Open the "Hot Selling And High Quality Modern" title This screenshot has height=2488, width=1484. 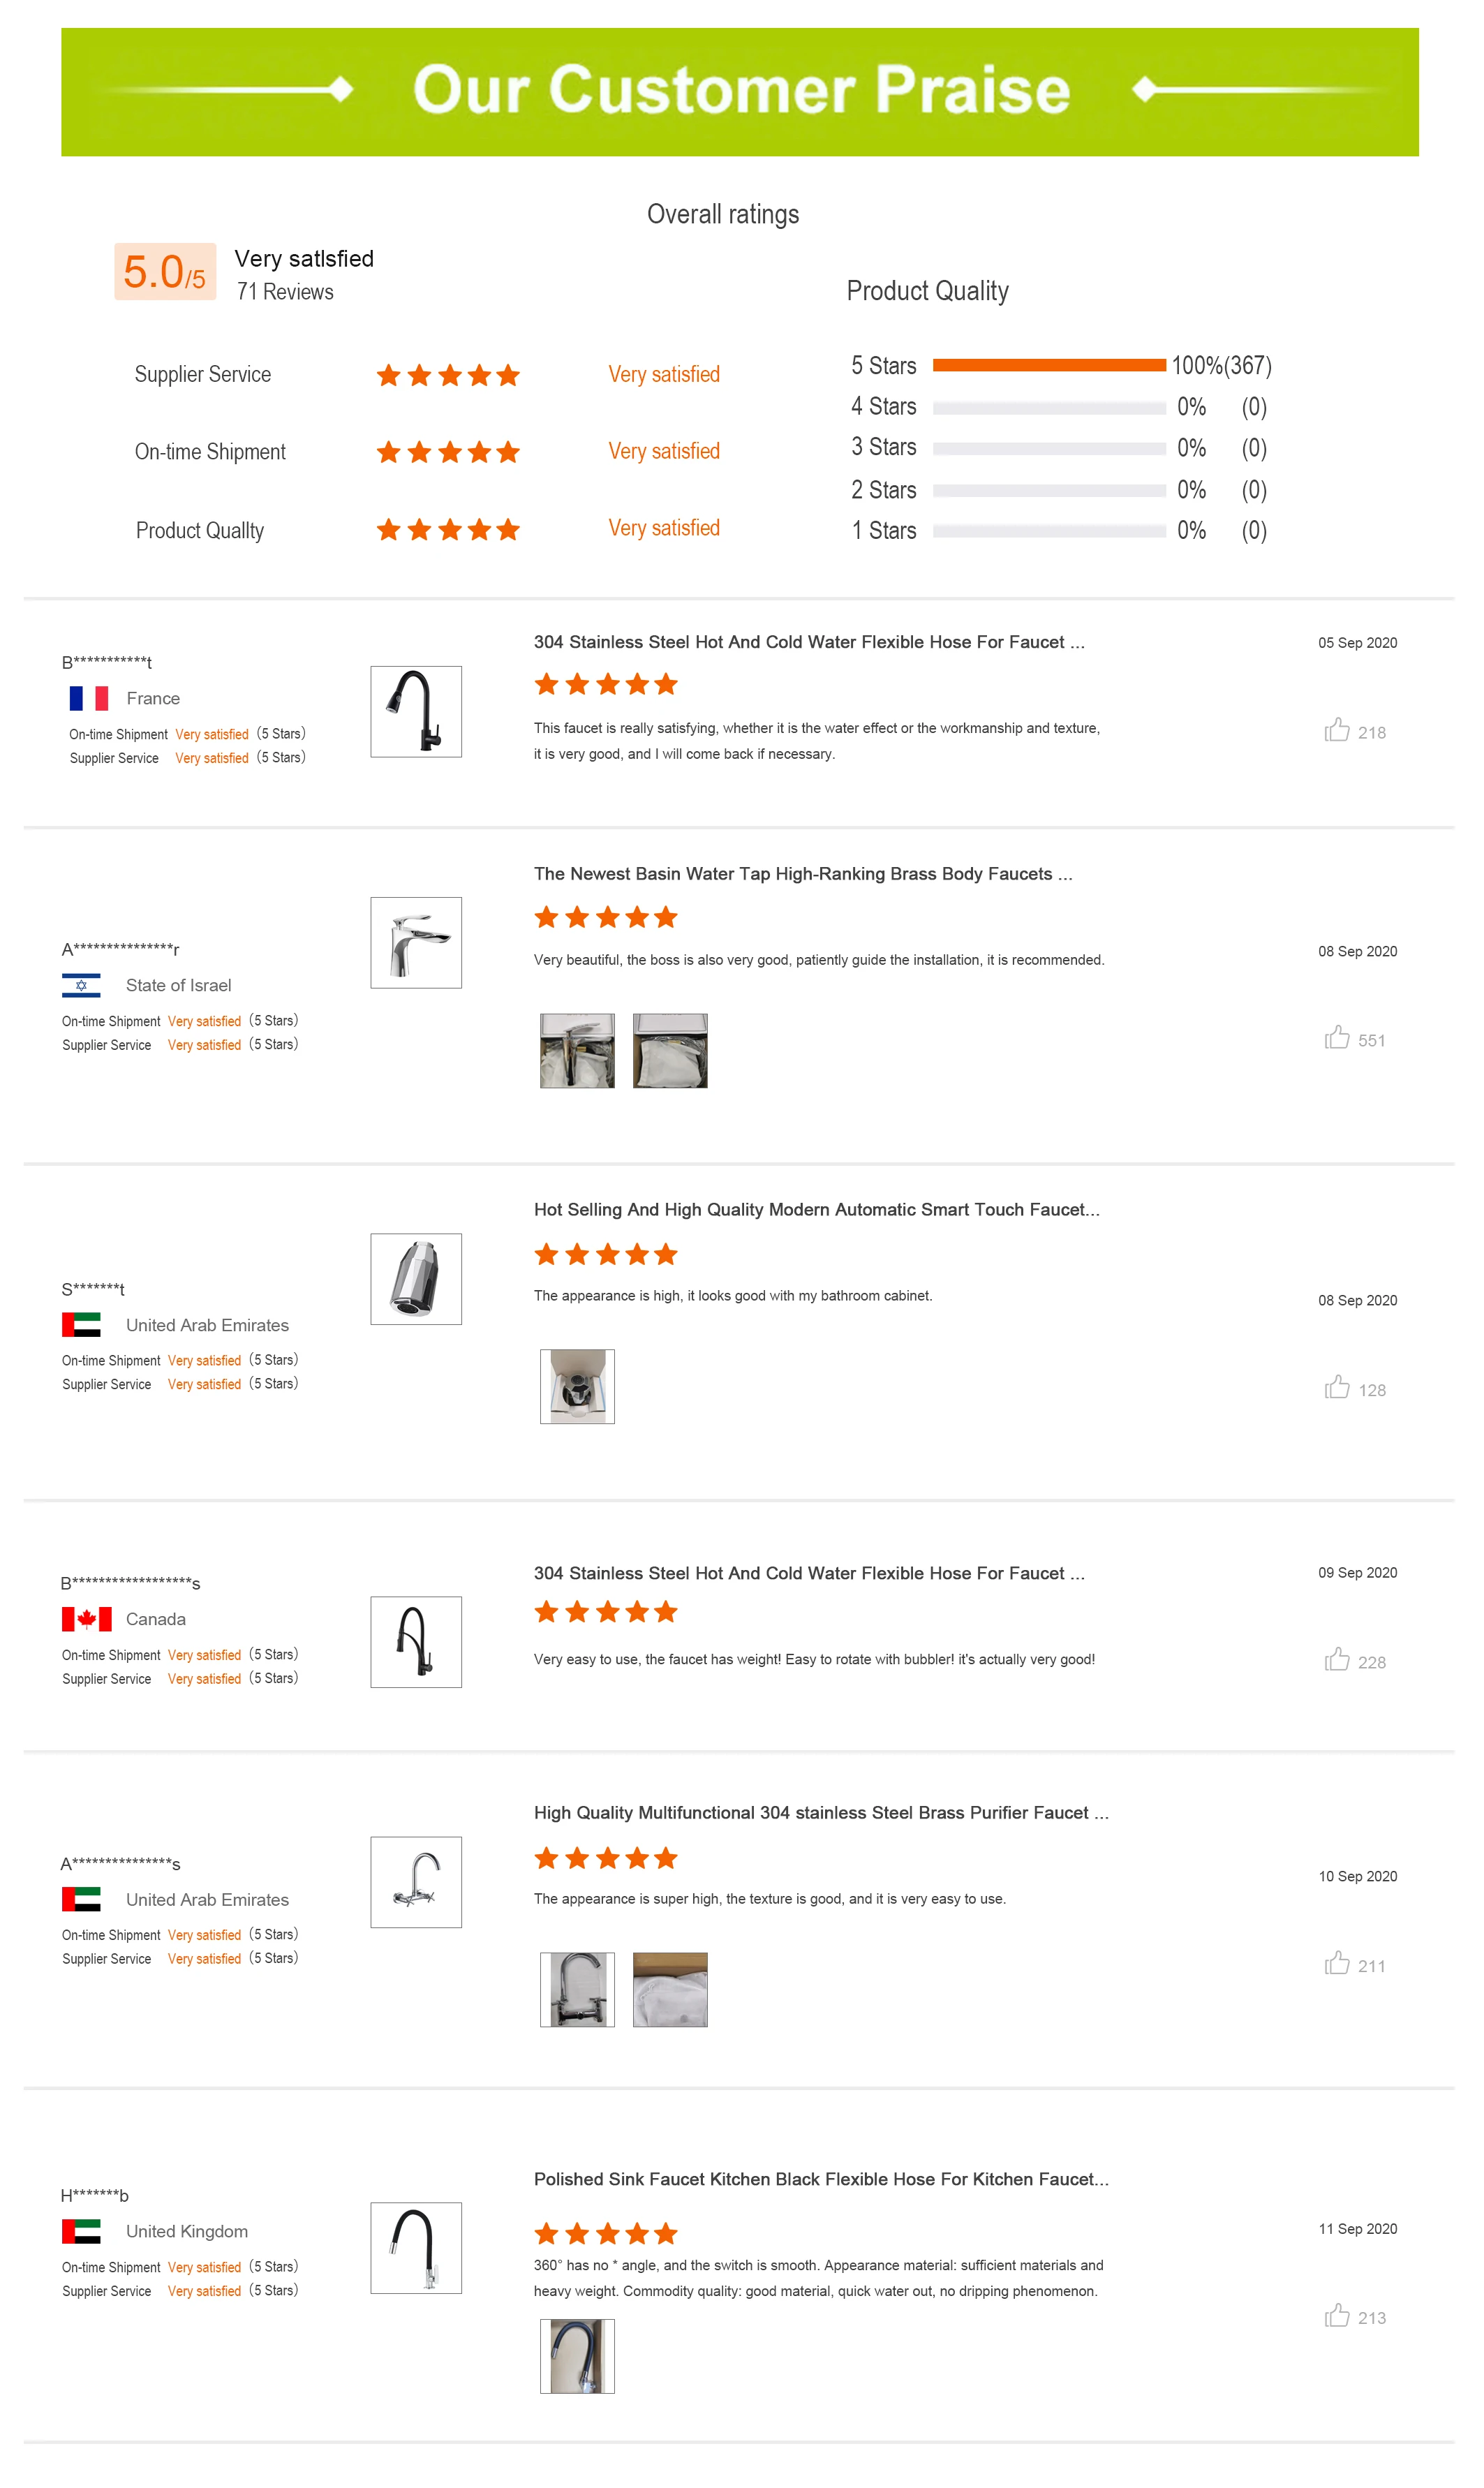[x=816, y=1209]
